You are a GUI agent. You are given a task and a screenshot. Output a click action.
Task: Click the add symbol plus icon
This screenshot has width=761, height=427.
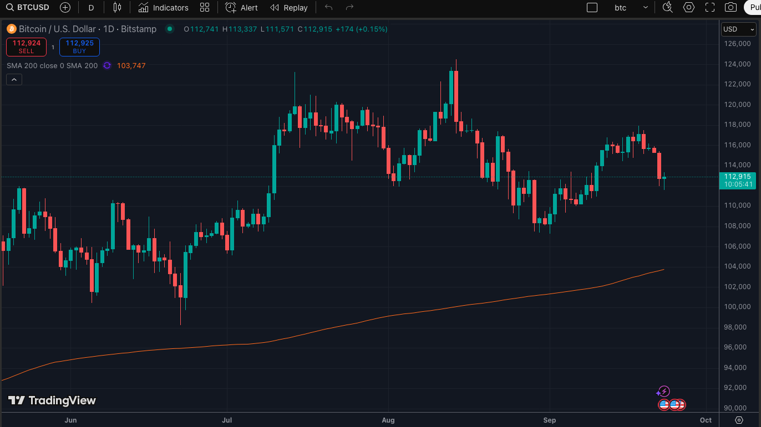click(x=65, y=8)
